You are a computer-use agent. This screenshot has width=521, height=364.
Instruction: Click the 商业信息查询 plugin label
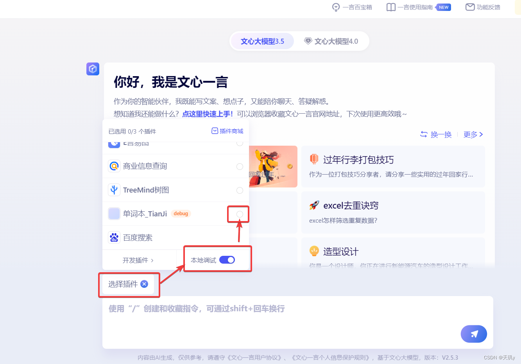pyautogui.click(x=145, y=166)
